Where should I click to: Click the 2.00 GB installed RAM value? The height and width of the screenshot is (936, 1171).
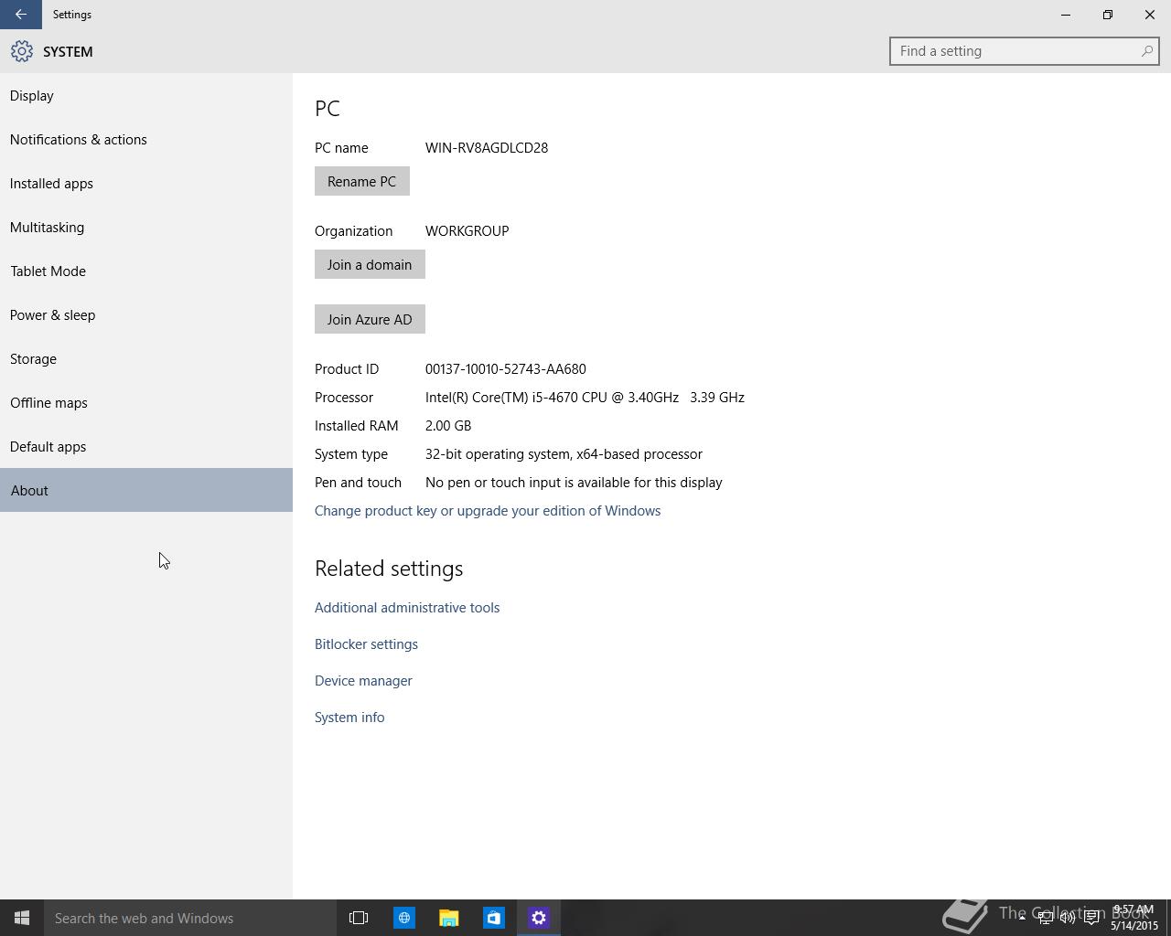pyautogui.click(x=448, y=425)
